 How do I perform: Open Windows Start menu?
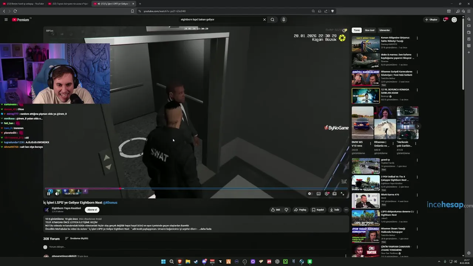click(163, 262)
